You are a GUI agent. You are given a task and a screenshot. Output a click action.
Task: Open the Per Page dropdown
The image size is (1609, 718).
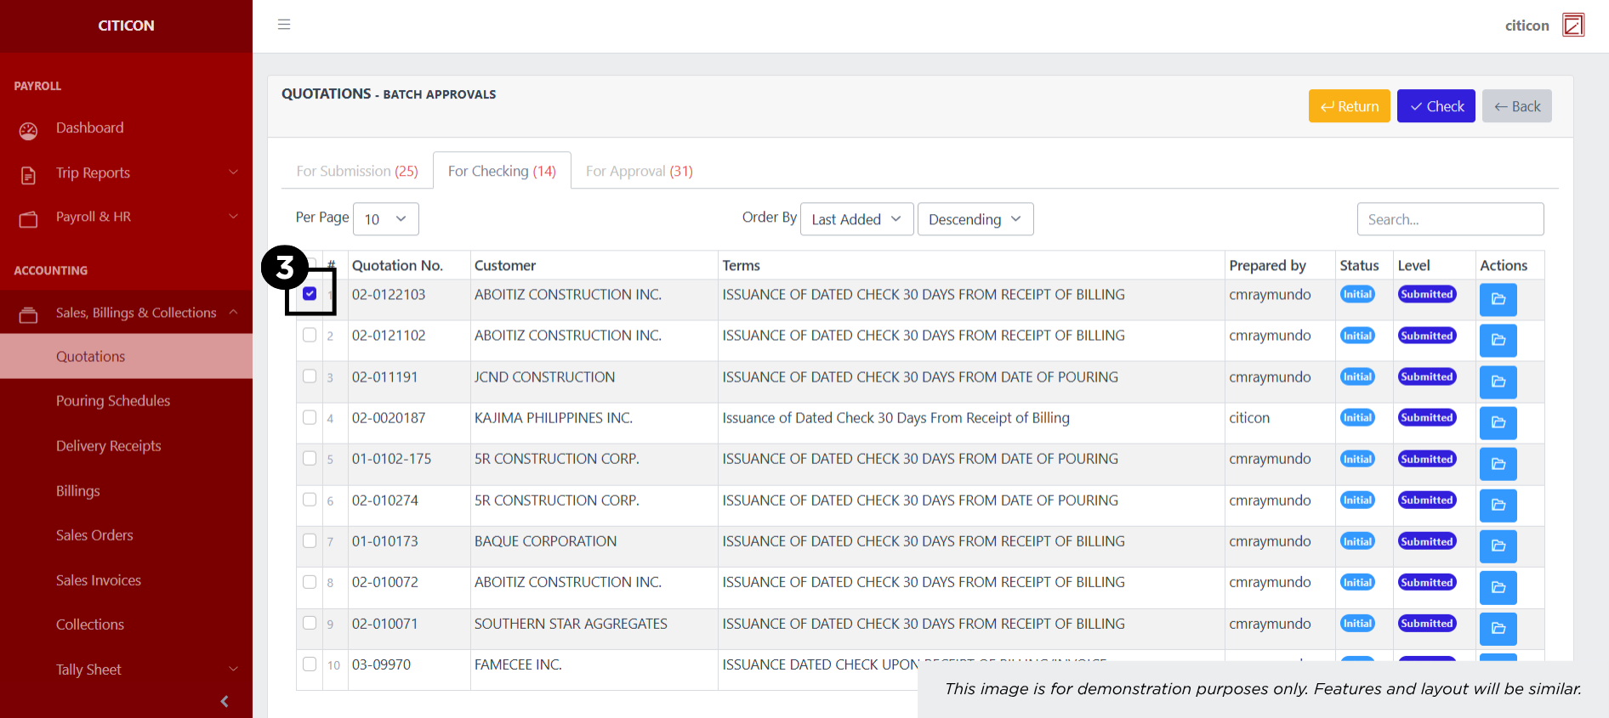(385, 219)
